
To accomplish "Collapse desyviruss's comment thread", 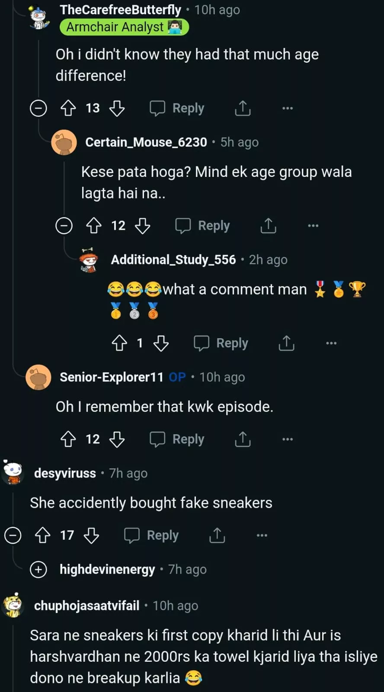I will [13, 535].
